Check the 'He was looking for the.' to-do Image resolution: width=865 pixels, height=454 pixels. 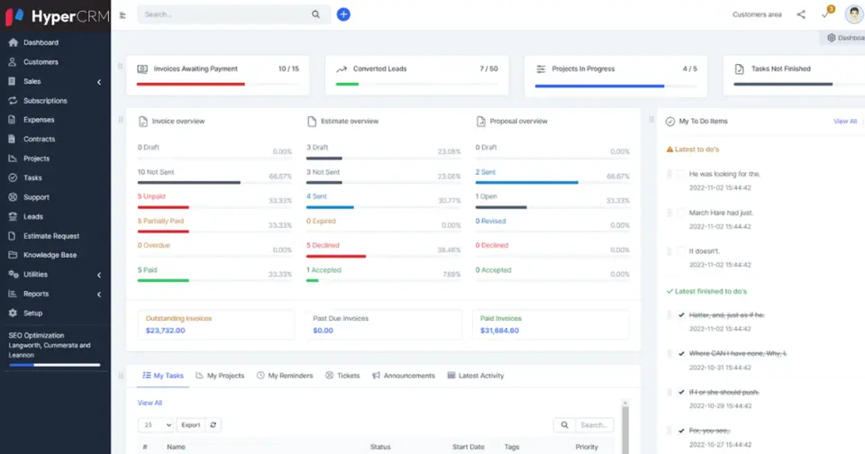pyautogui.click(x=681, y=174)
